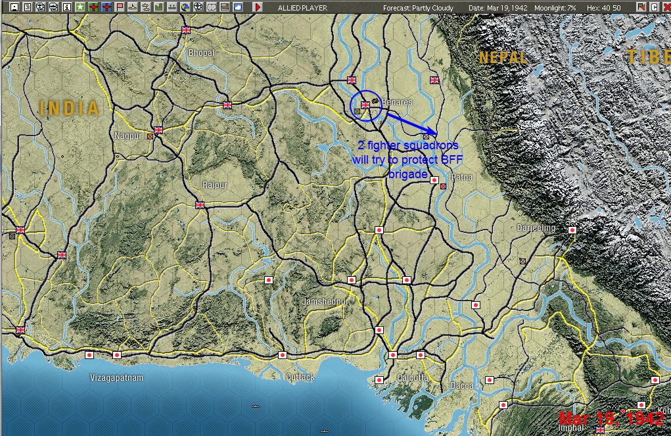Click the NEPAL region label
This screenshot has height=436, width=671.
point(503,57)
